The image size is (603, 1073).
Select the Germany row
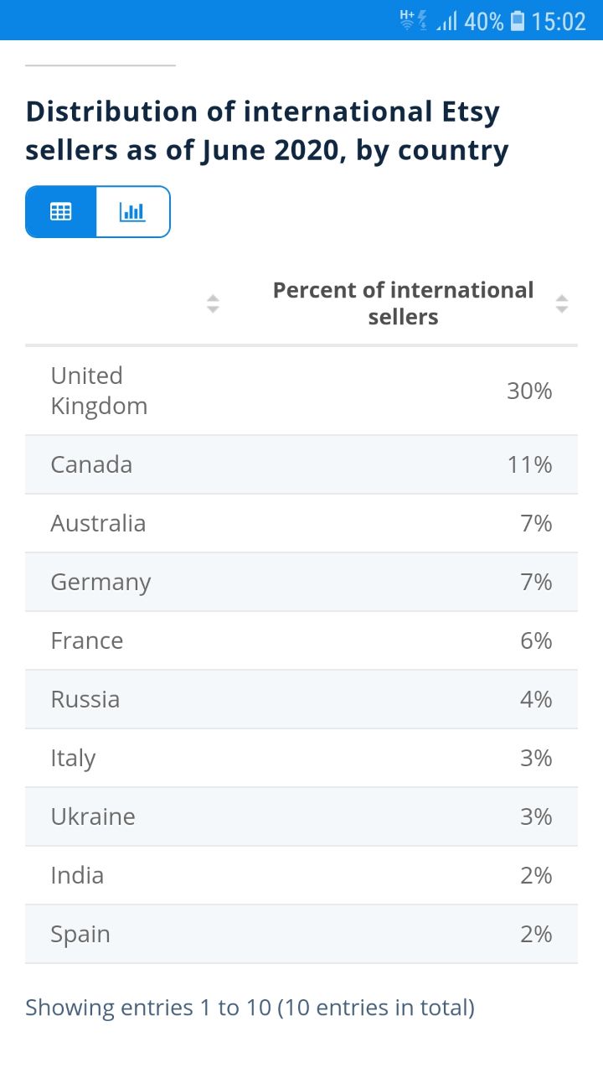(x=301, y=582)
